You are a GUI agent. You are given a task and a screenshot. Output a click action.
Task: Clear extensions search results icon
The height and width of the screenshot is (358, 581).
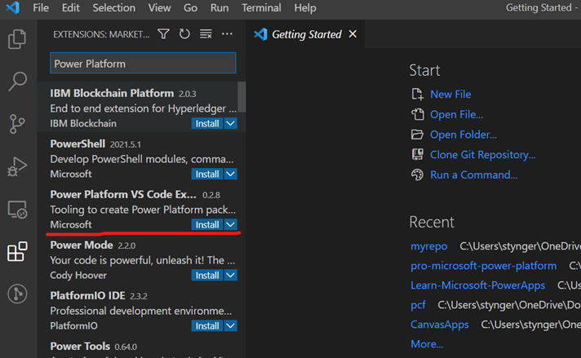click(206, 34)
